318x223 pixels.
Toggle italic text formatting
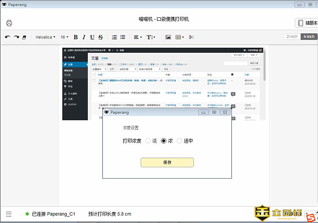click(84, 37)
